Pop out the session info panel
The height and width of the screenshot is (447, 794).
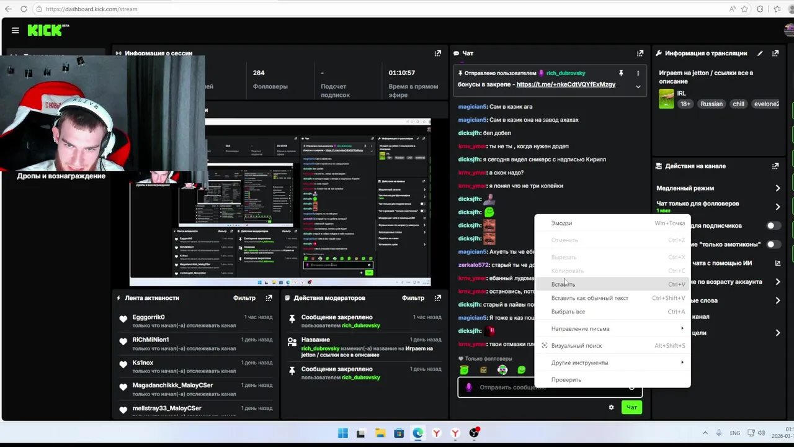[x=438, y=53]
